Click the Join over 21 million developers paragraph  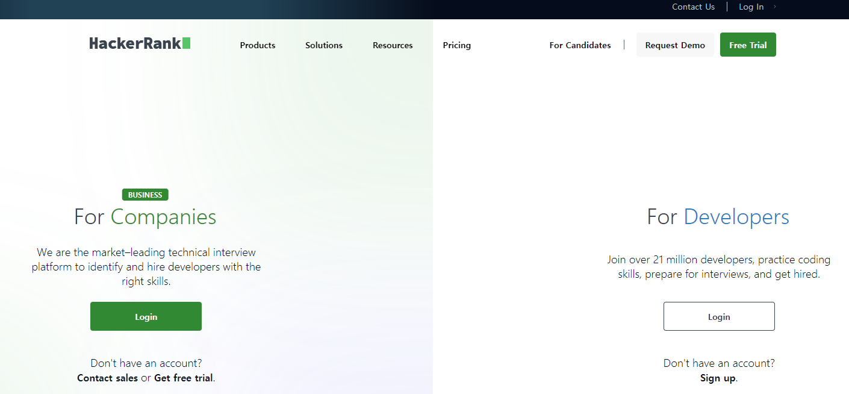pos(719,267)
